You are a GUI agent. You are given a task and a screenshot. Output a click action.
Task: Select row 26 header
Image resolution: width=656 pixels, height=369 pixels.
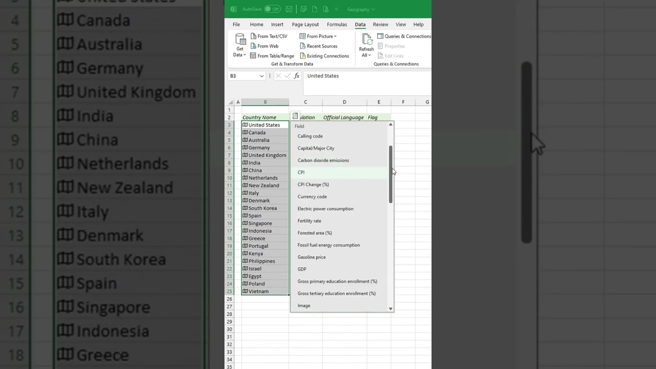click(230, 299)
